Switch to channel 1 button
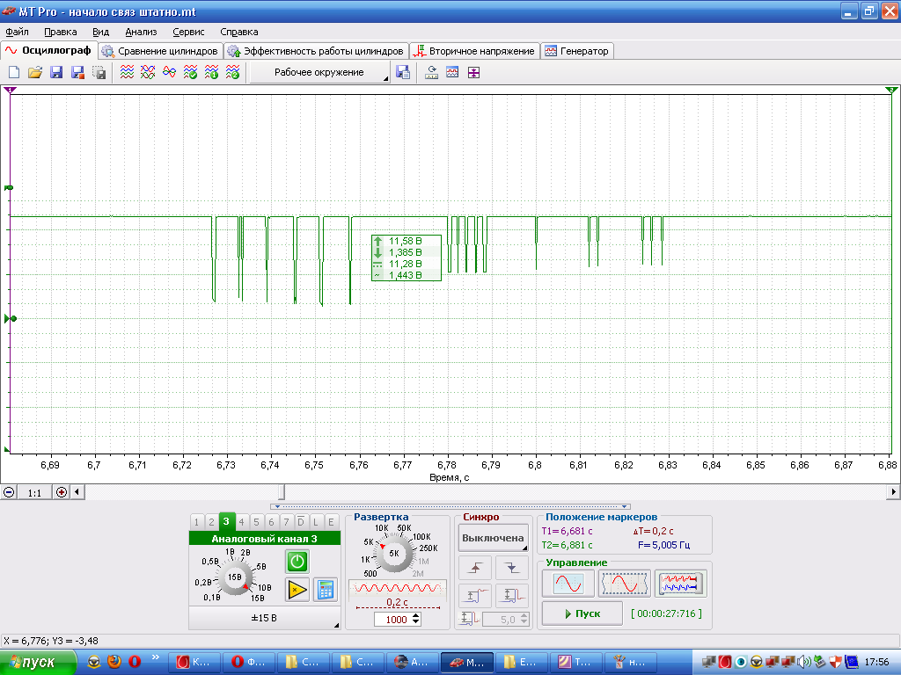 point(196,522)
